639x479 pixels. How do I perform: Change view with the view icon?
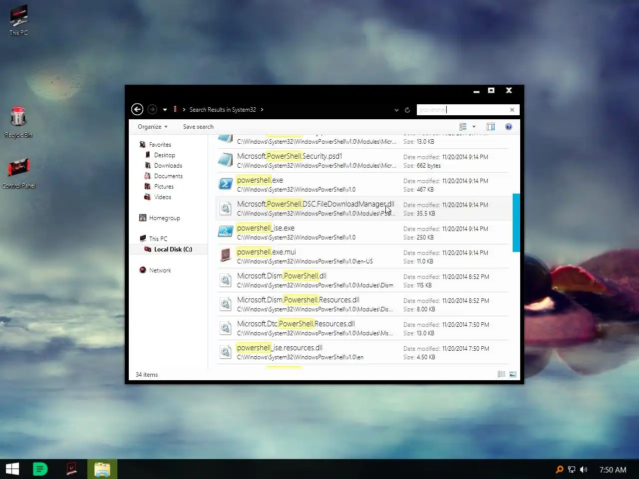pyautogui.click(x=463, y=127)
